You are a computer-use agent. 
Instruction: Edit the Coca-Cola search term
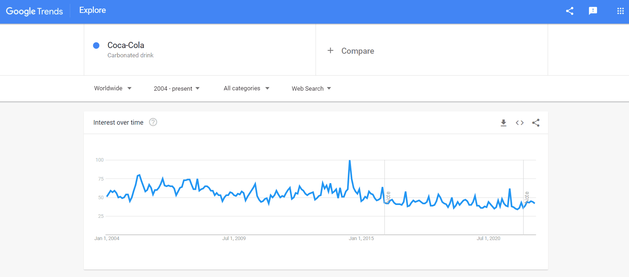126,46
